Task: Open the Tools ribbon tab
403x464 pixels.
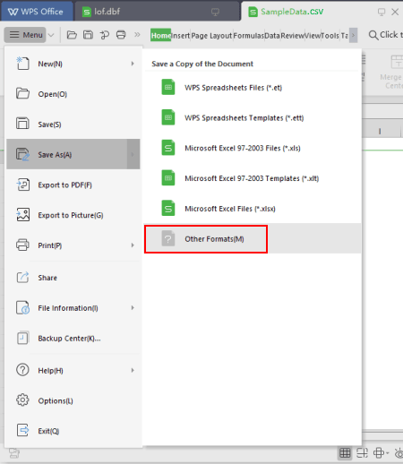Action: [330, 36]
